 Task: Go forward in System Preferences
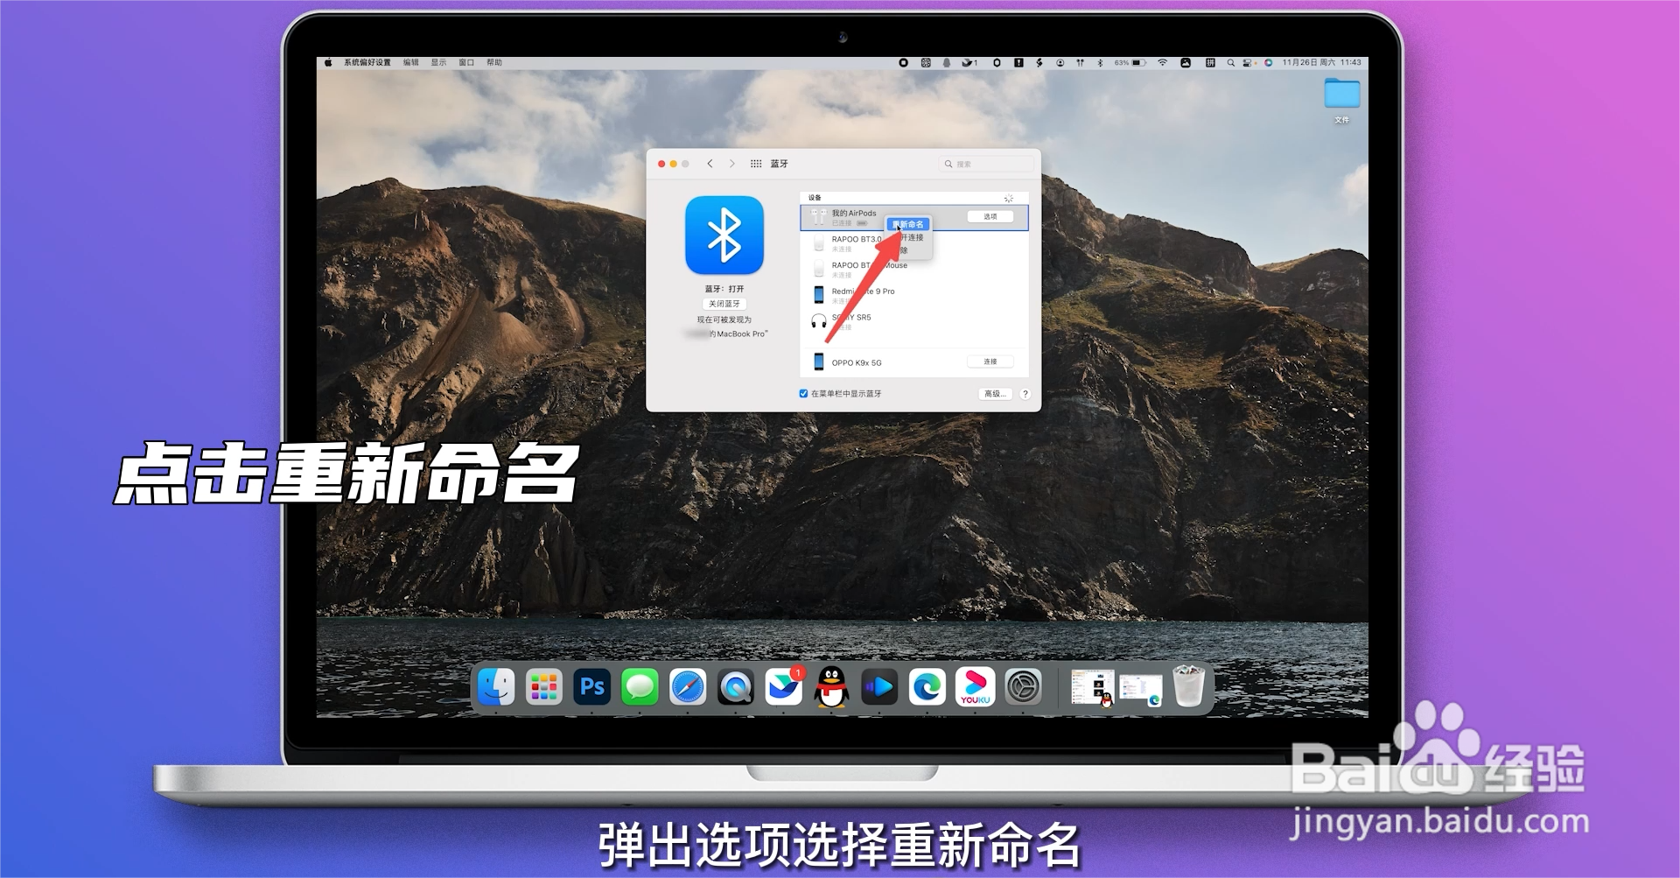[x=732, y=164]
